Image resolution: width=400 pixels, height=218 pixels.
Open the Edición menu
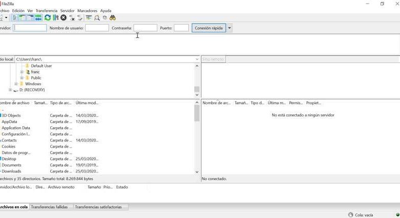(18, 11)
